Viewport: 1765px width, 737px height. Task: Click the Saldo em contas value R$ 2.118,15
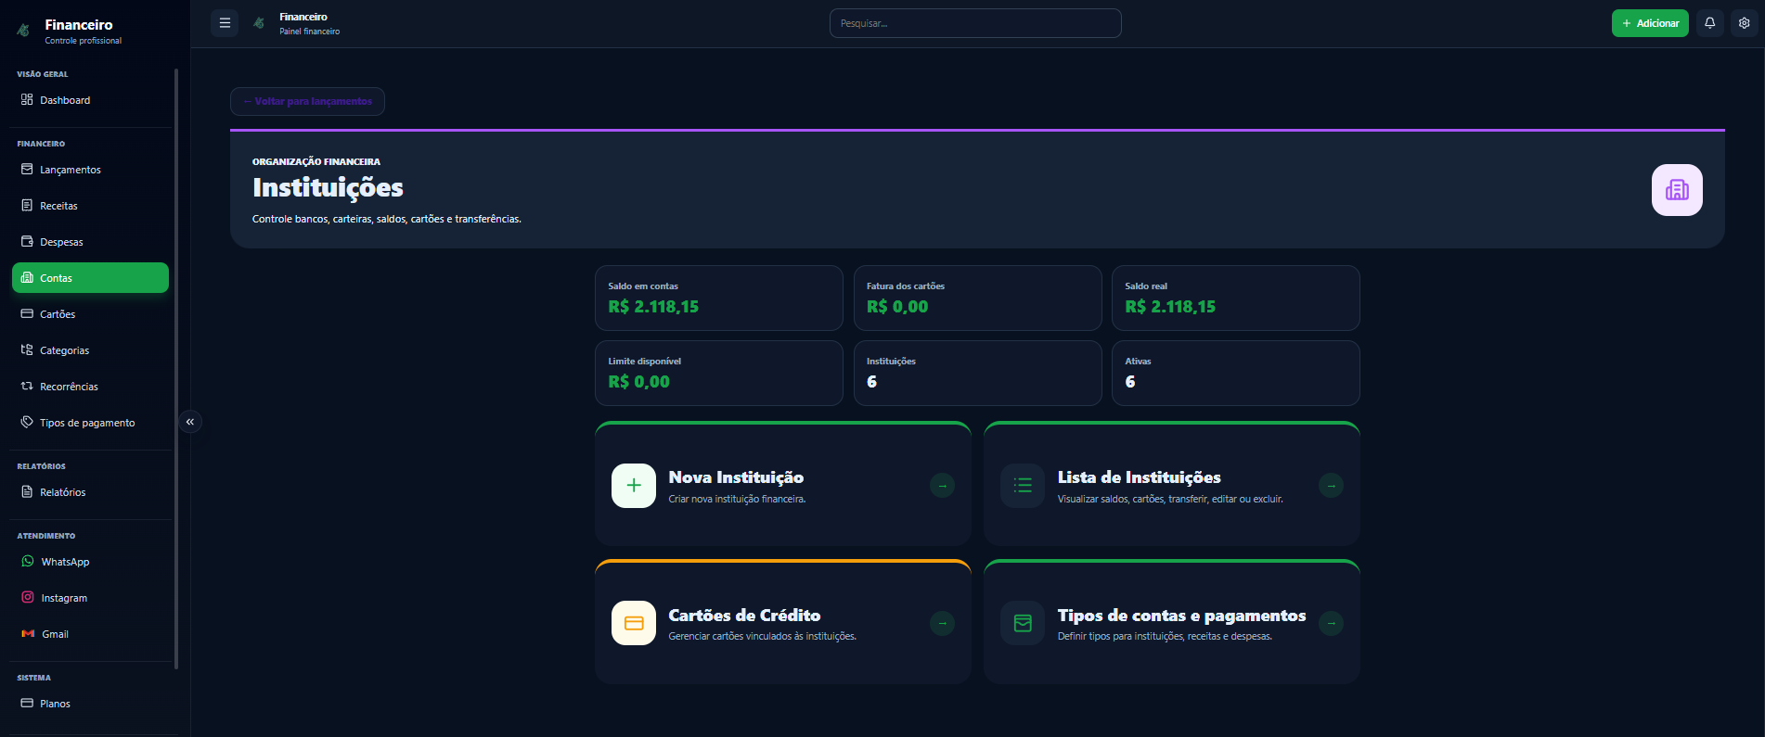653,307
